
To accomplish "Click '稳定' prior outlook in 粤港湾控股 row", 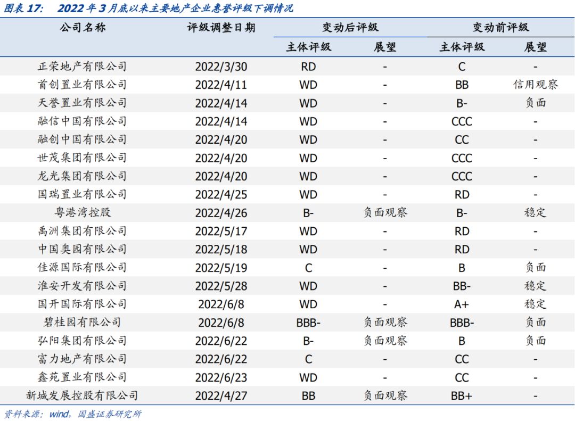I will [x=536, y=213].
